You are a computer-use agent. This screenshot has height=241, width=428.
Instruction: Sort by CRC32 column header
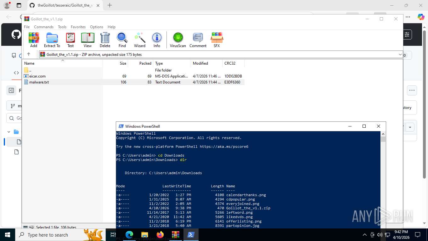[x=233, y=63]
